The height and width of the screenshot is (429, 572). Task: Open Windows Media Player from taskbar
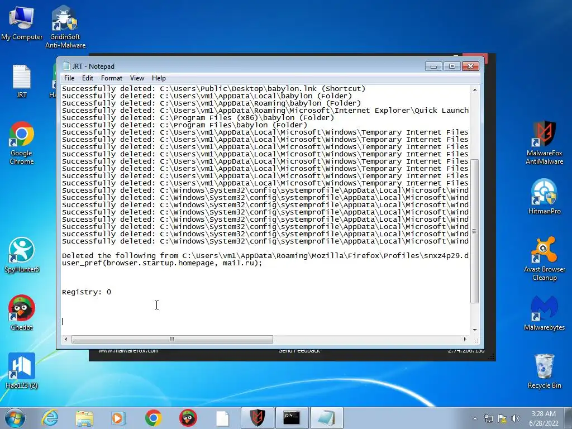(118, 418)
